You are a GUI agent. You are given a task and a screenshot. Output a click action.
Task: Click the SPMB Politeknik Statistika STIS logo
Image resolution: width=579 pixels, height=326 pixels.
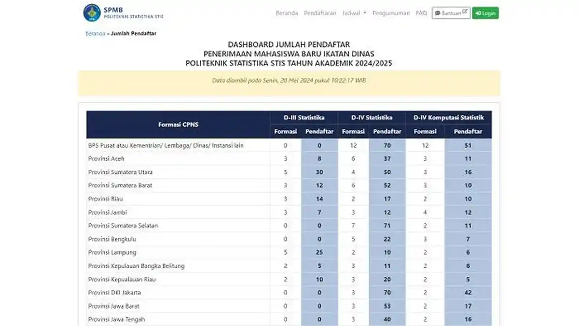click(124, 13)
